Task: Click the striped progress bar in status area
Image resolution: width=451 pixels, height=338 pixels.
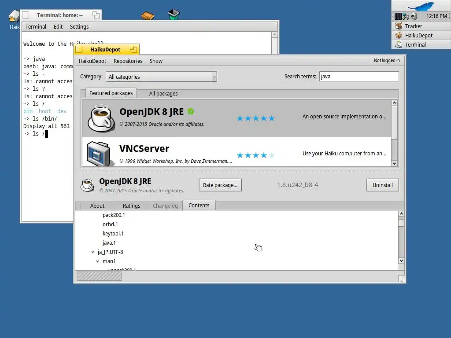Action: tap(100, 276)
